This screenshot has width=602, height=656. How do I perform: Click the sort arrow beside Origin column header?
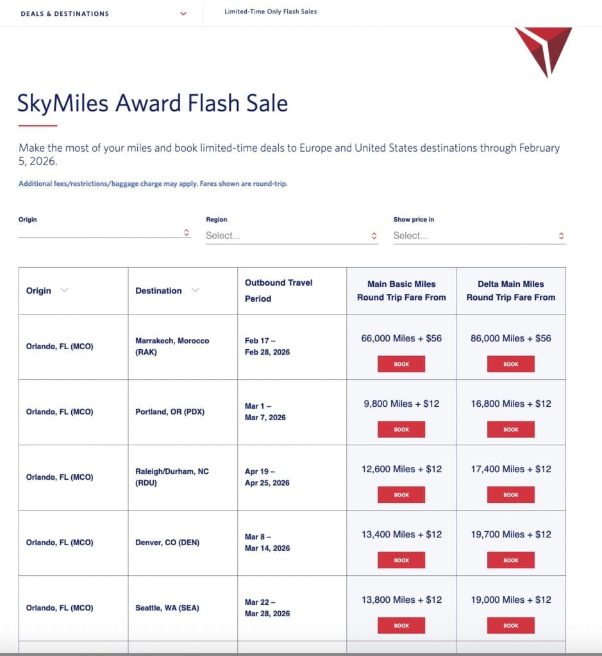click(x=64, y=290)
